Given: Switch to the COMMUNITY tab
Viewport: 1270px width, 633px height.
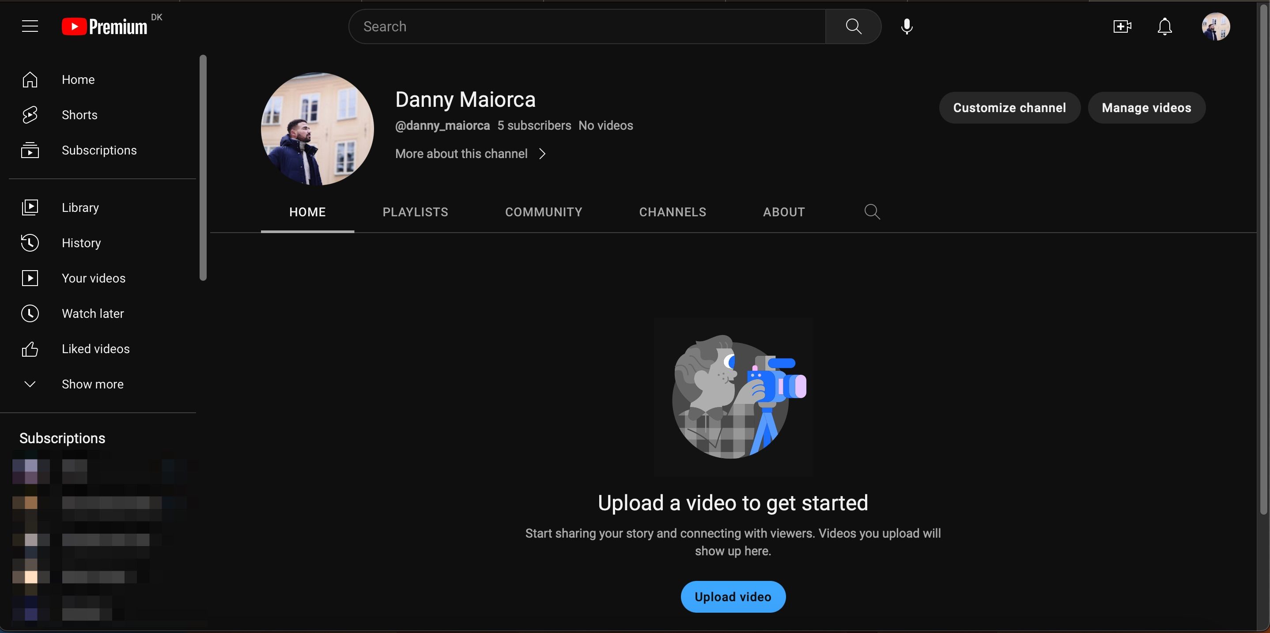Looking at the screenshot, I should [x=543, y=212].
